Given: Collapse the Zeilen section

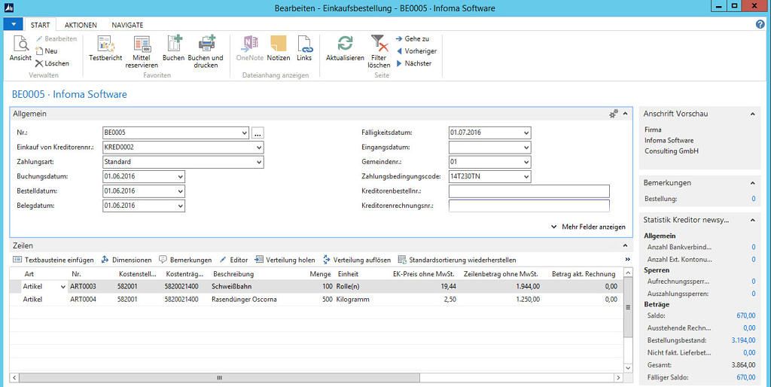Looking at the screenshot, I should click(625, 245).
